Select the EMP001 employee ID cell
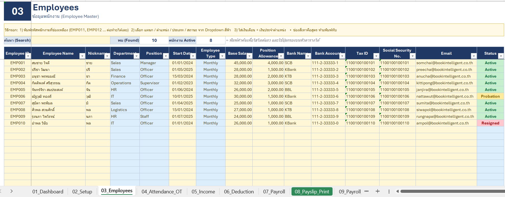The height and width of the screenshot is (197, 505). coord(18,63)
